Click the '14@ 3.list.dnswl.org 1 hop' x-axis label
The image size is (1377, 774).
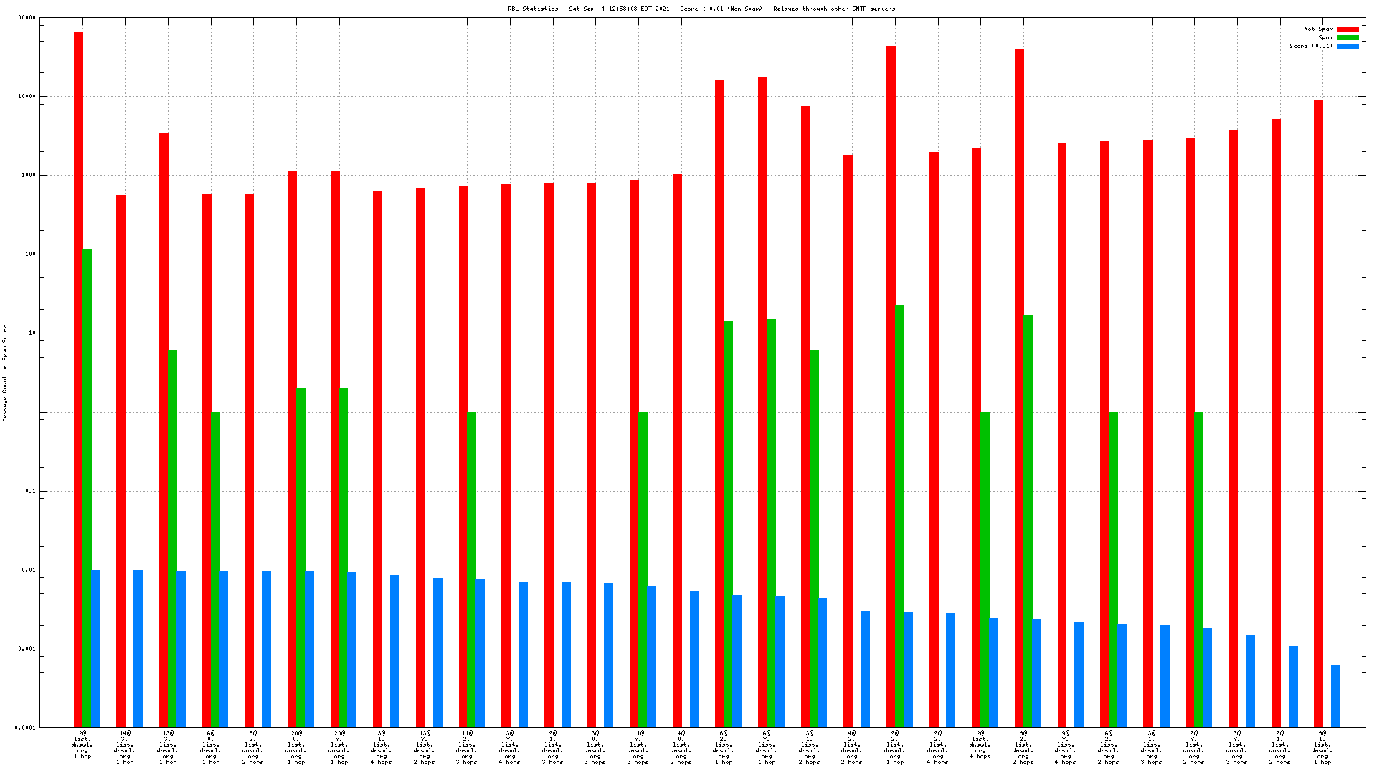pyautogui.click(x=125, y=747)
